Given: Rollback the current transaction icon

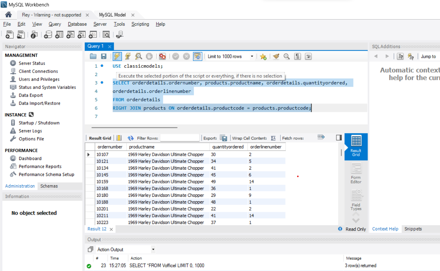Looking at the screenshot, I should point(186,56).
